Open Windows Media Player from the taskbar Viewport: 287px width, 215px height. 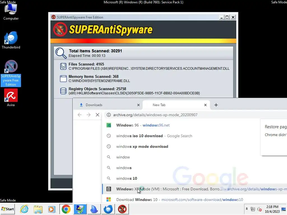52,209
